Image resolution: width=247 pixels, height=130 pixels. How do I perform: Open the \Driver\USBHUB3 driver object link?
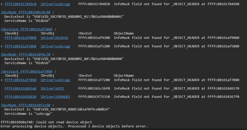[55, 97]
